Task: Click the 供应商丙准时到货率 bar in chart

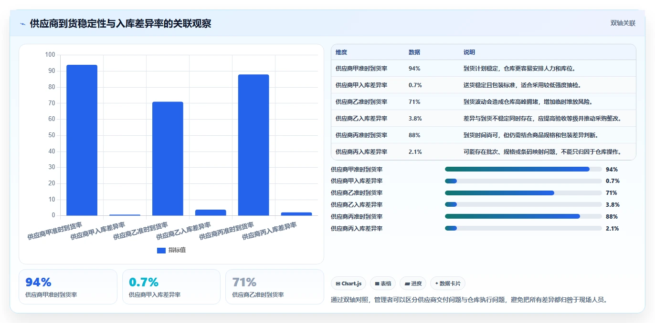Action: point(254,145)
